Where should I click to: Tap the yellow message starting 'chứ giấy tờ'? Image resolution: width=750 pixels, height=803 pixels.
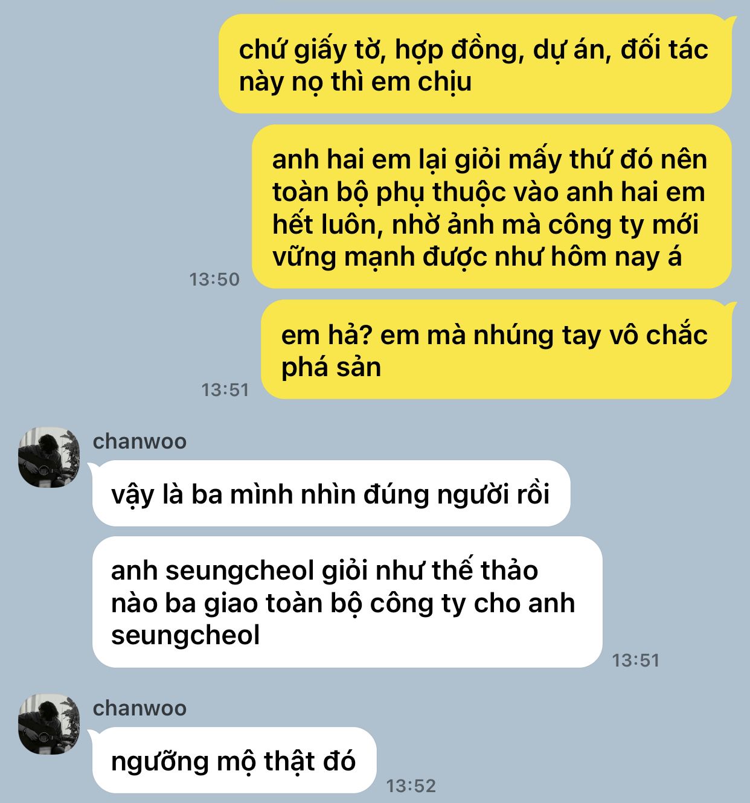point(475,64)
